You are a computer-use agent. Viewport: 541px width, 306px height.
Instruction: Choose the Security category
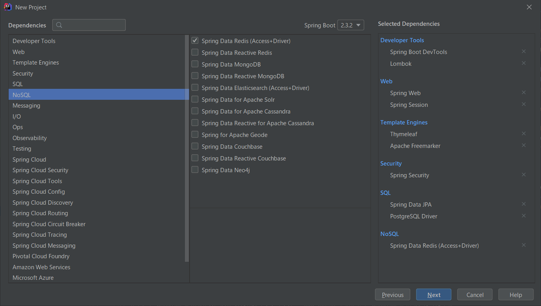click(x=96, y=73)
